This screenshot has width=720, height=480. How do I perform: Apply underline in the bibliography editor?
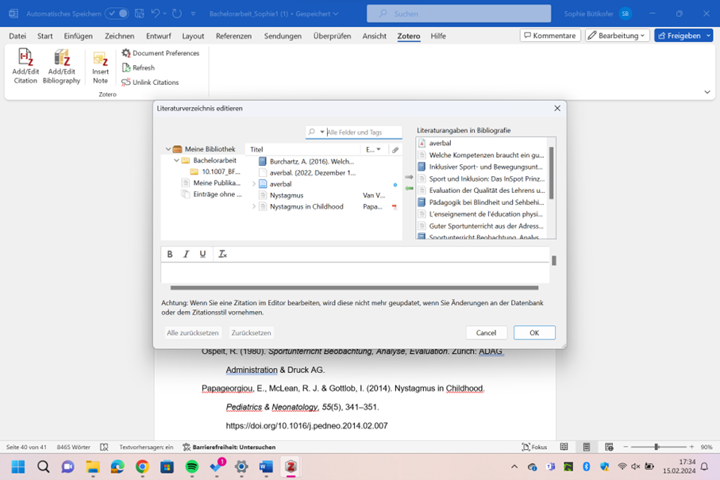tap(202, 254)
